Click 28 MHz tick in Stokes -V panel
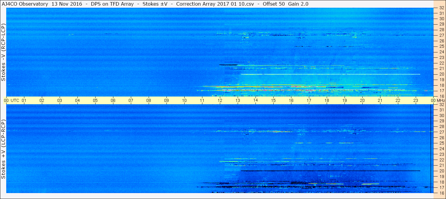The image size is (446, 199). [442, 30]
